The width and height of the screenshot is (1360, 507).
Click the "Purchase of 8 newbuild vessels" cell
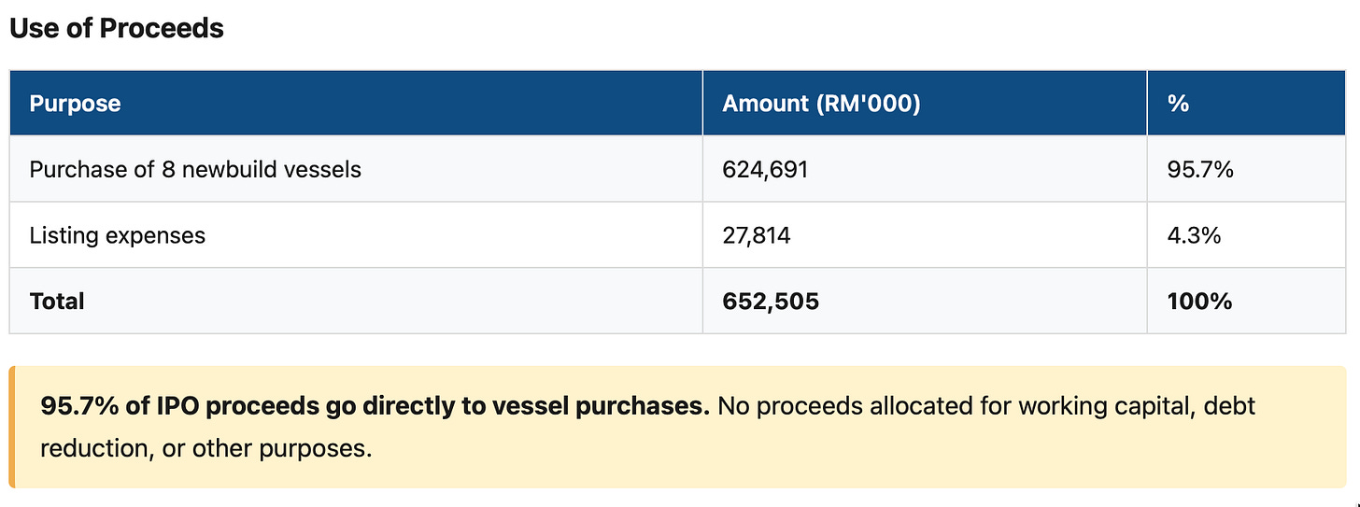pos(195,169)
